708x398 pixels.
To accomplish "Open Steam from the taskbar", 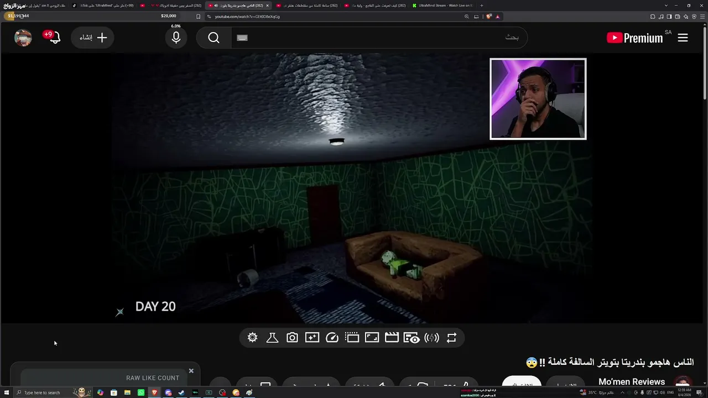I will coord(181,392).
